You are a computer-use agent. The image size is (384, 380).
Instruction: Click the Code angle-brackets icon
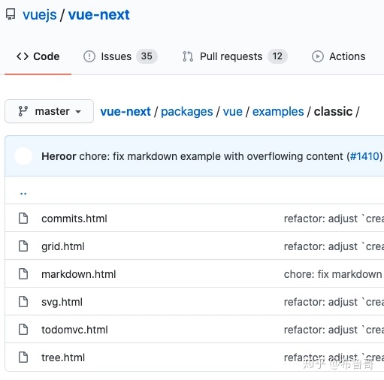pyautogui.click(x=23, y=56)
